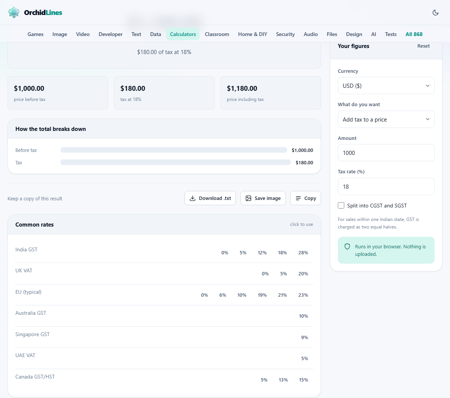Copy the result
The width and height of the screenshot is (450, 398).
pyautogui.click(x=306, y=198)
